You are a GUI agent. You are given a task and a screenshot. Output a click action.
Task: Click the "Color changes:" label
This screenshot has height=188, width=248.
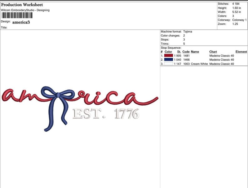(x=170, y=36)
